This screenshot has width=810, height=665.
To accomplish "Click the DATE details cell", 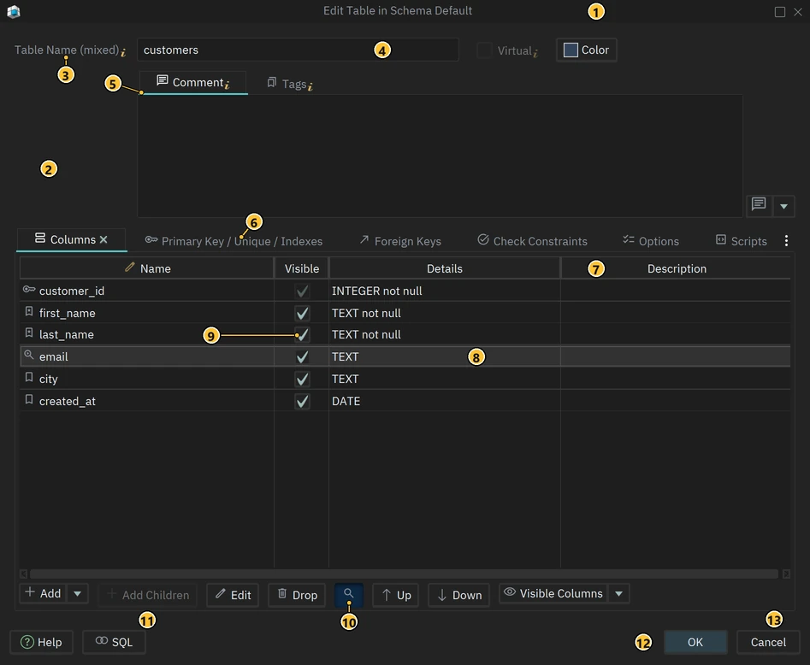I will click(444, 401).
